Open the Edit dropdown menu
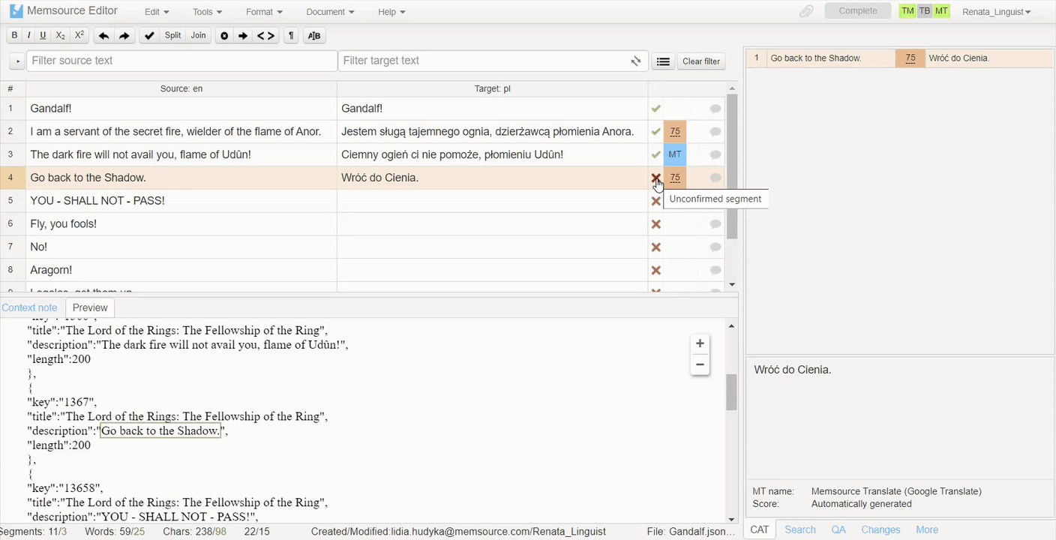The height and width of the screenshot is (540, 1056). (x=156, y=12)
